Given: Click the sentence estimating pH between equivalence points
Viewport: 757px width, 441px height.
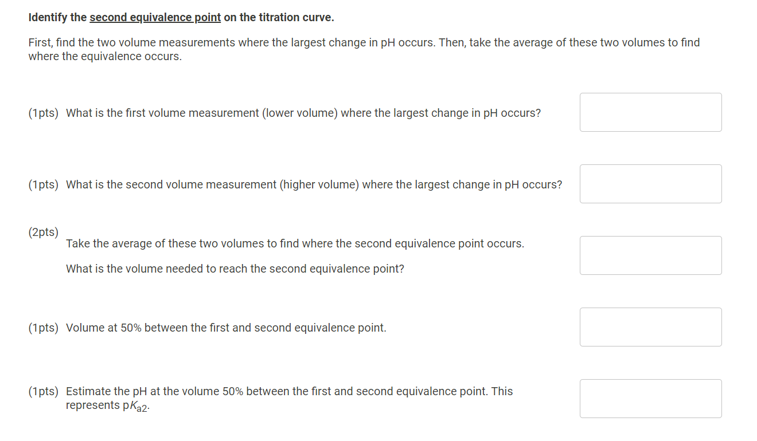Looking at the screenshot, I should click(289, 391).
